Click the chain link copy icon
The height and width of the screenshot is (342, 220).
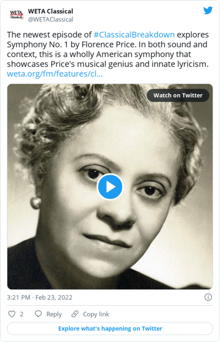[75, 314]
